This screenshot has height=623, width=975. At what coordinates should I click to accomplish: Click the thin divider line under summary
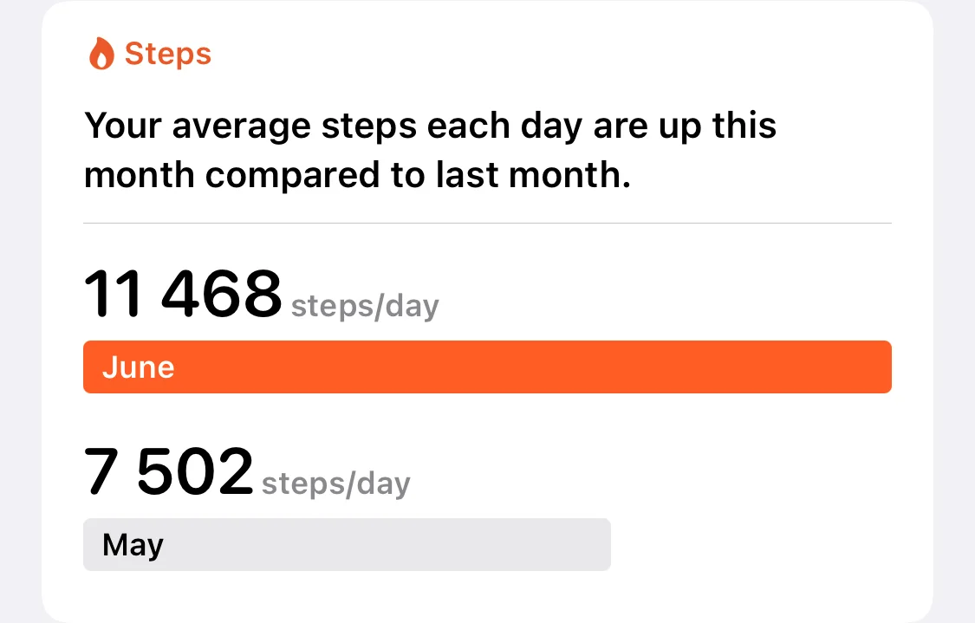pos(487,224)
